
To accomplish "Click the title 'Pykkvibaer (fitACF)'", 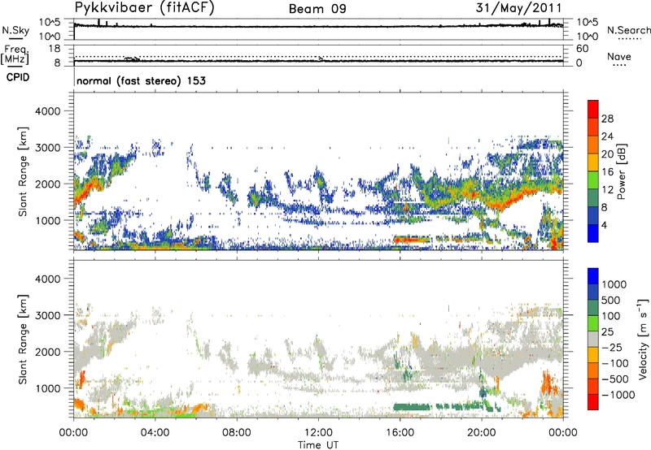I will (x=144, y=7).
